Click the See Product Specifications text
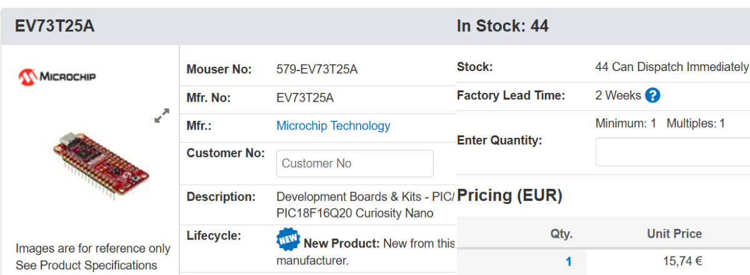Screen dimensions: 750x275 [86, 265]
